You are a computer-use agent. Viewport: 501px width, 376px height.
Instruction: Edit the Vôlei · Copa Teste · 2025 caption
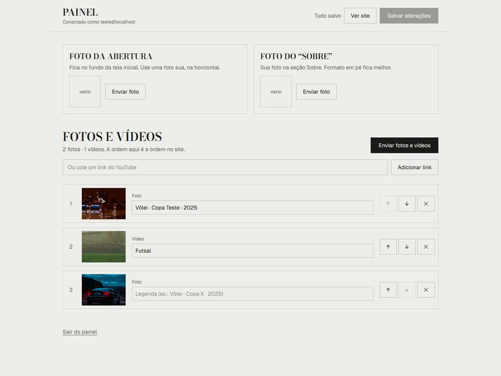tap(253, 208)
